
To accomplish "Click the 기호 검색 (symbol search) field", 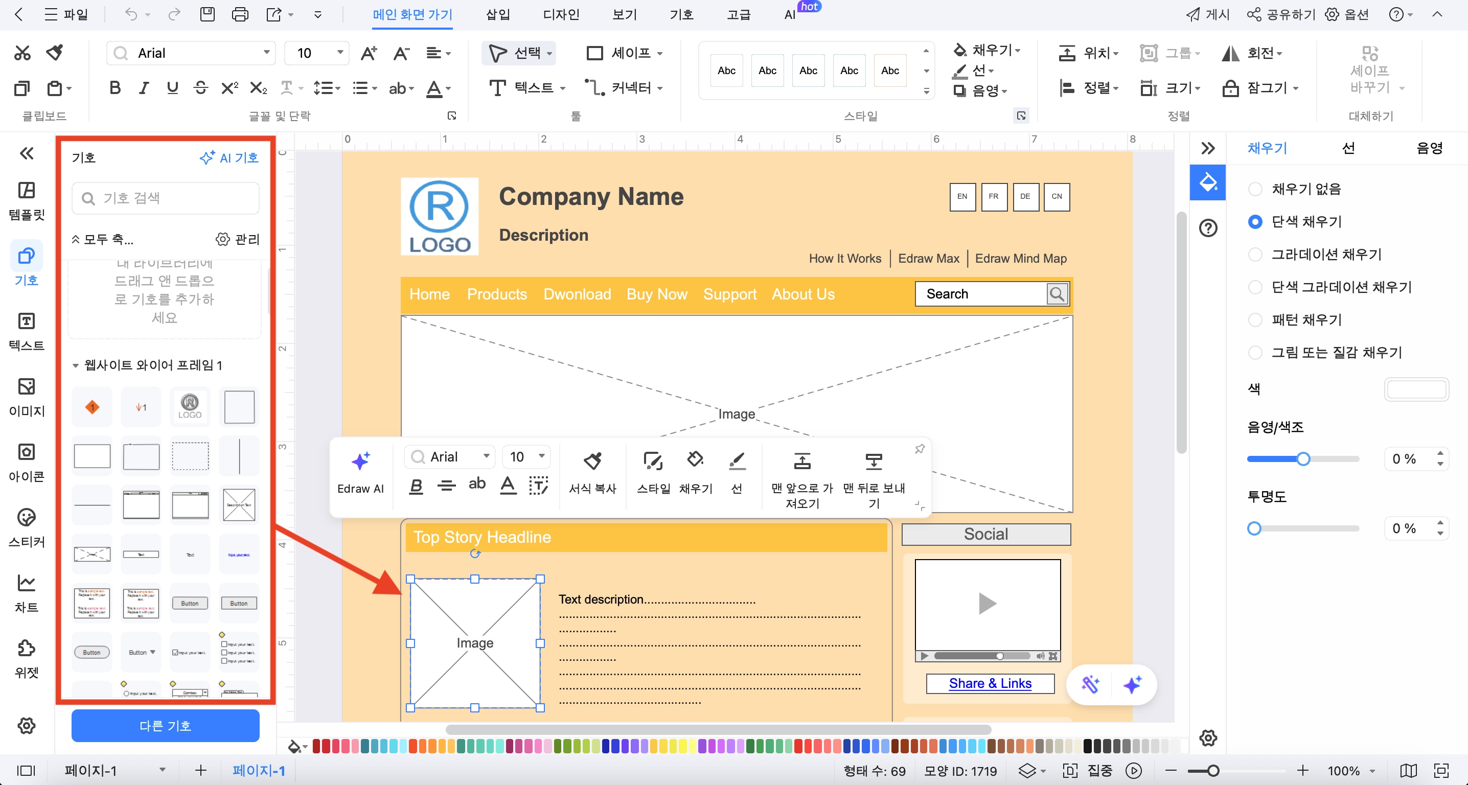I will tap(165, 198).
